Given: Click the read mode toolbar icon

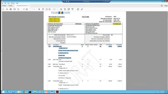Looking at the screenshot, I should pos(72,9).
